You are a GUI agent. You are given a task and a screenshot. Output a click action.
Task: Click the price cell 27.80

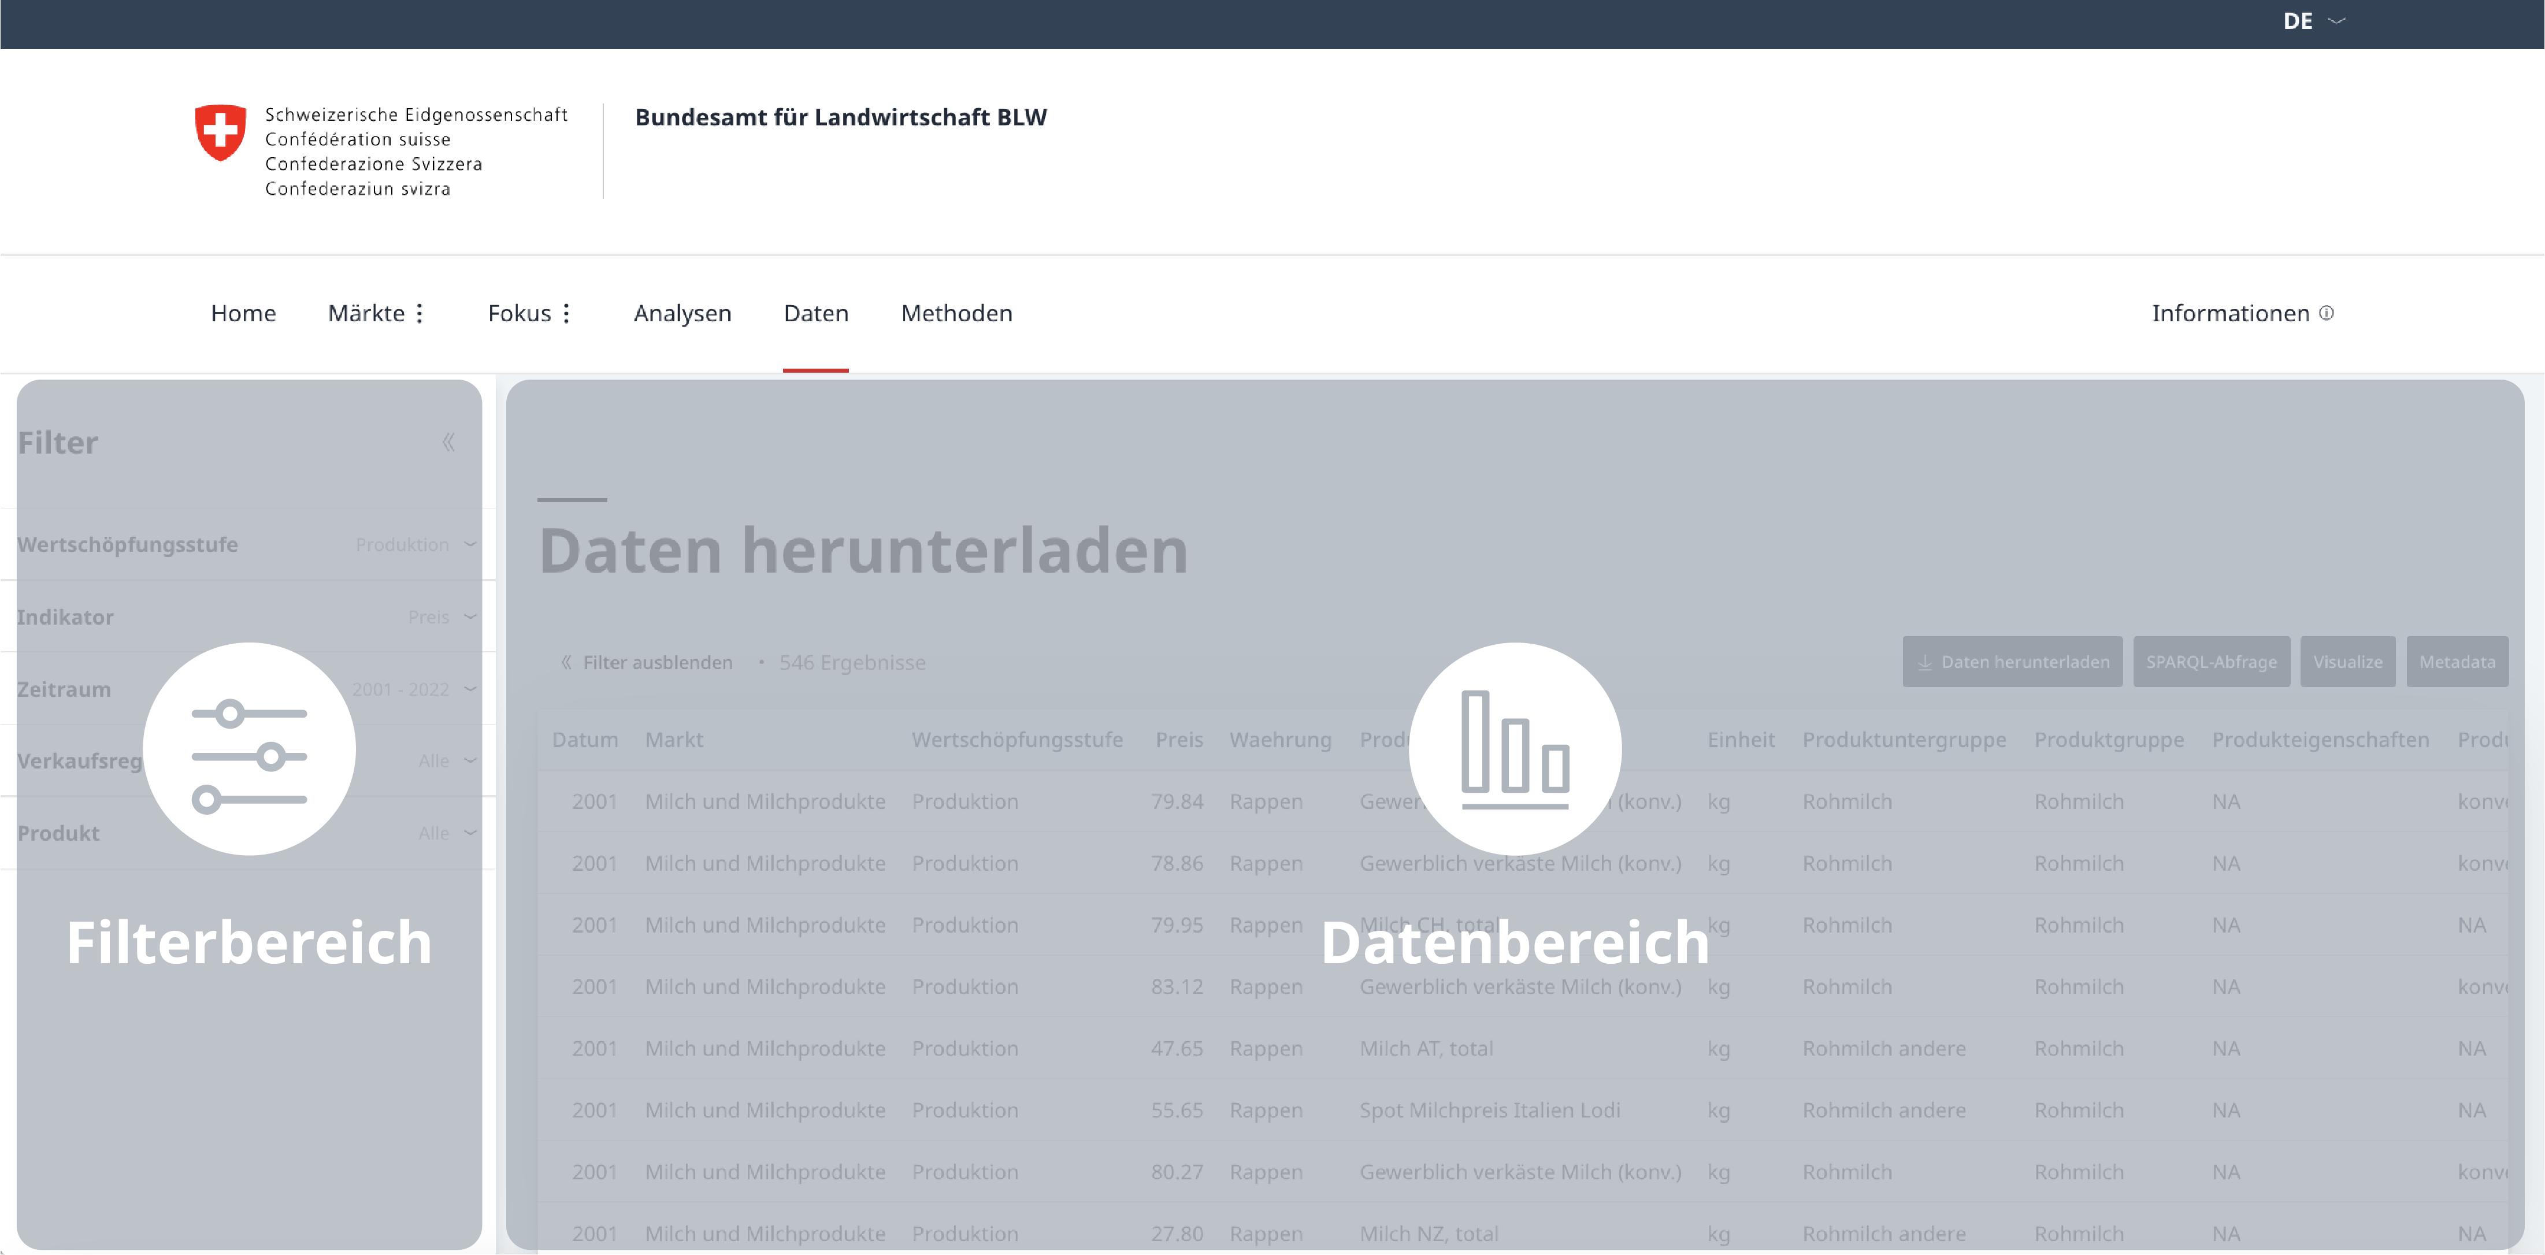click(1177, 1234)
